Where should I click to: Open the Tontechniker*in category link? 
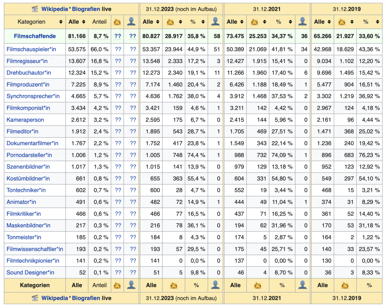(26, 190)
